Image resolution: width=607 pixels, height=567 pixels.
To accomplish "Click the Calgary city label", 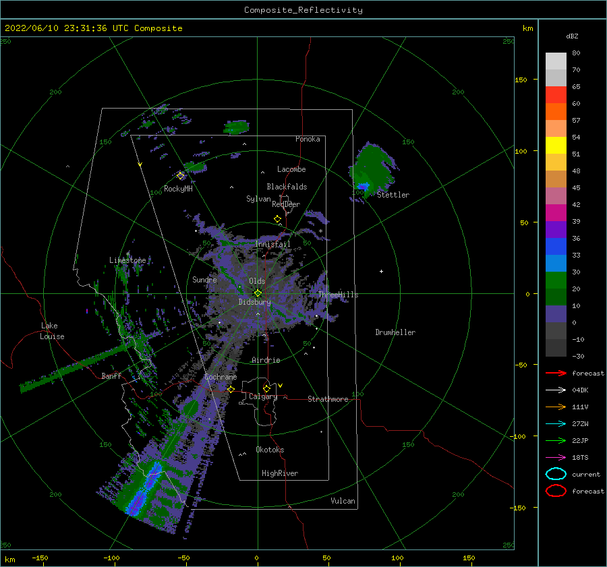I will (x=263, y=396).
